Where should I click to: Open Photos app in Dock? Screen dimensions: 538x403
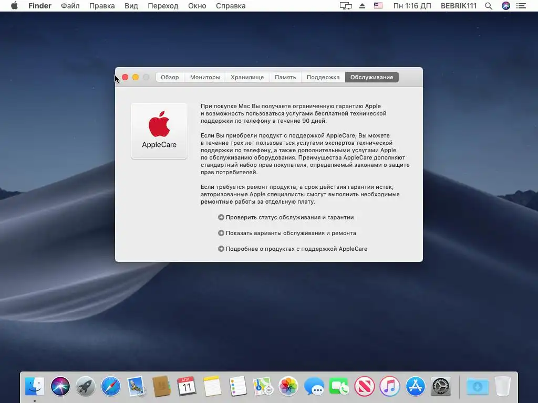(288, 386)
